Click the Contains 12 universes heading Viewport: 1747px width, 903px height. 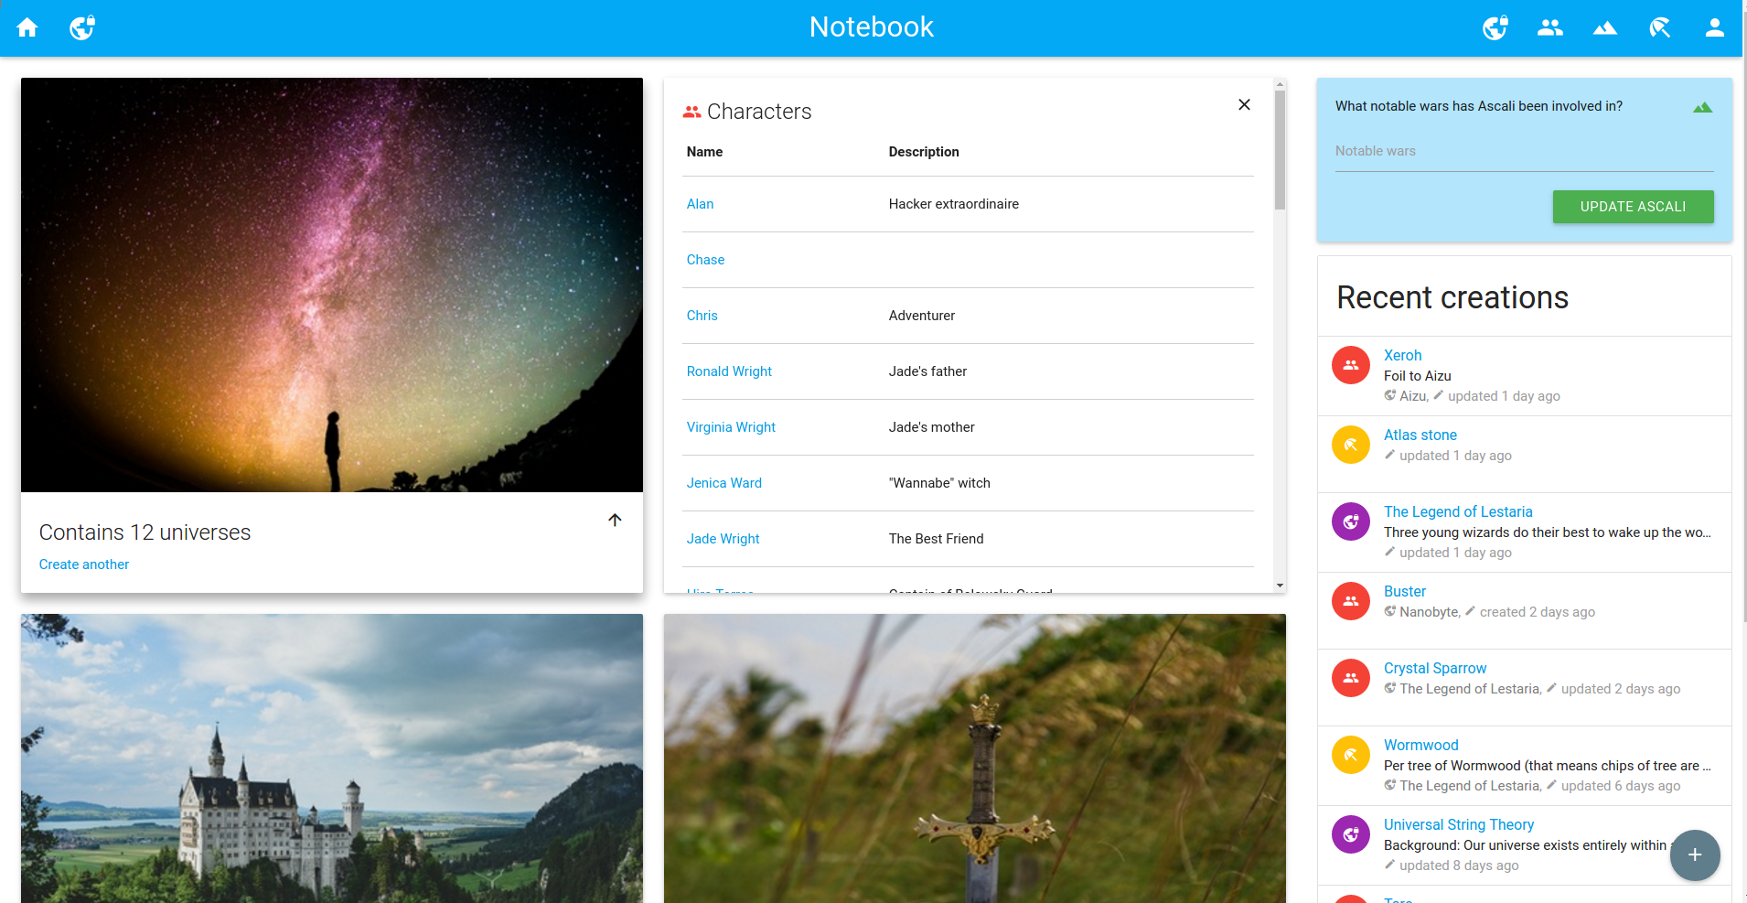click(x=145, y=532)
